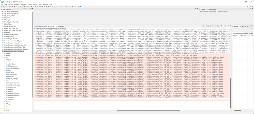Click the Build hammer toolbar icon
This screenshot has width=254, height=114.
coord(13,7)
